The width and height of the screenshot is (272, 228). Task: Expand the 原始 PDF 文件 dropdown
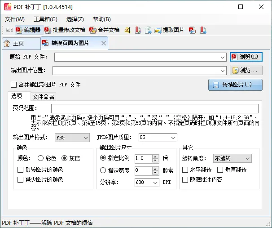222,57
